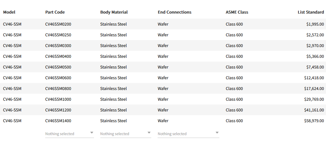Click the ASME Class column header
Viewport: 326px width, 143px height.
[237, 12]
